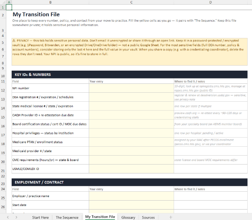Select the My Transition File tab
The image size is (252, 220).
100,217
